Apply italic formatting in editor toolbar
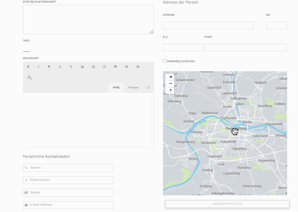The width and height of the screenshot is (298, 212). point(38,67)
